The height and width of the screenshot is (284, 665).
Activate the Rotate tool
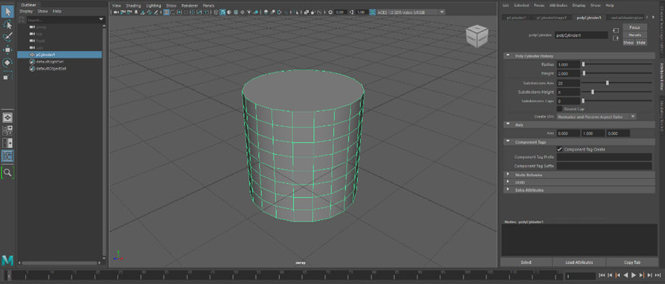pyautogui.click(x=8, y=63)
